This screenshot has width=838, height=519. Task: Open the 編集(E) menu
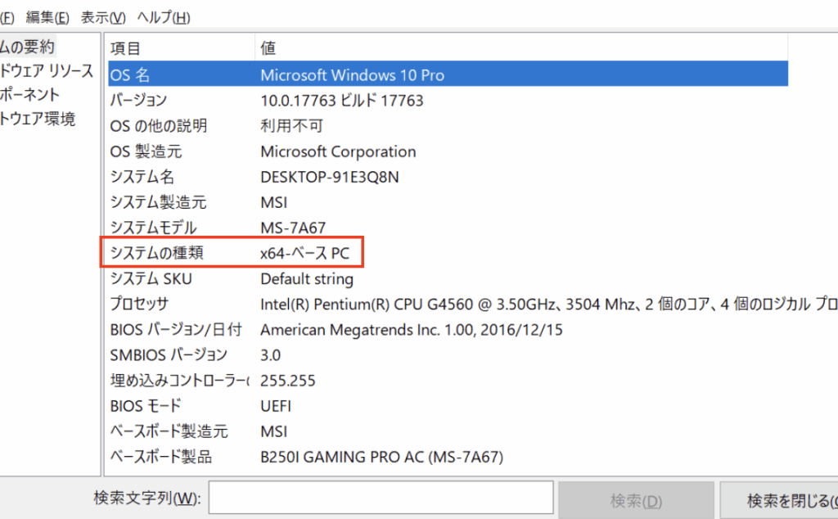[x=47, y=17]
